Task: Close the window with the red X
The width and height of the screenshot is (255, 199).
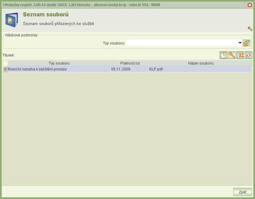Action: point(249,5)
